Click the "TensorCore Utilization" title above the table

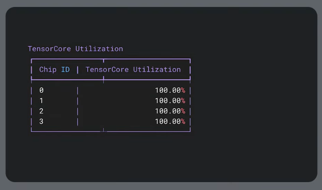click(x=75, y=49)
